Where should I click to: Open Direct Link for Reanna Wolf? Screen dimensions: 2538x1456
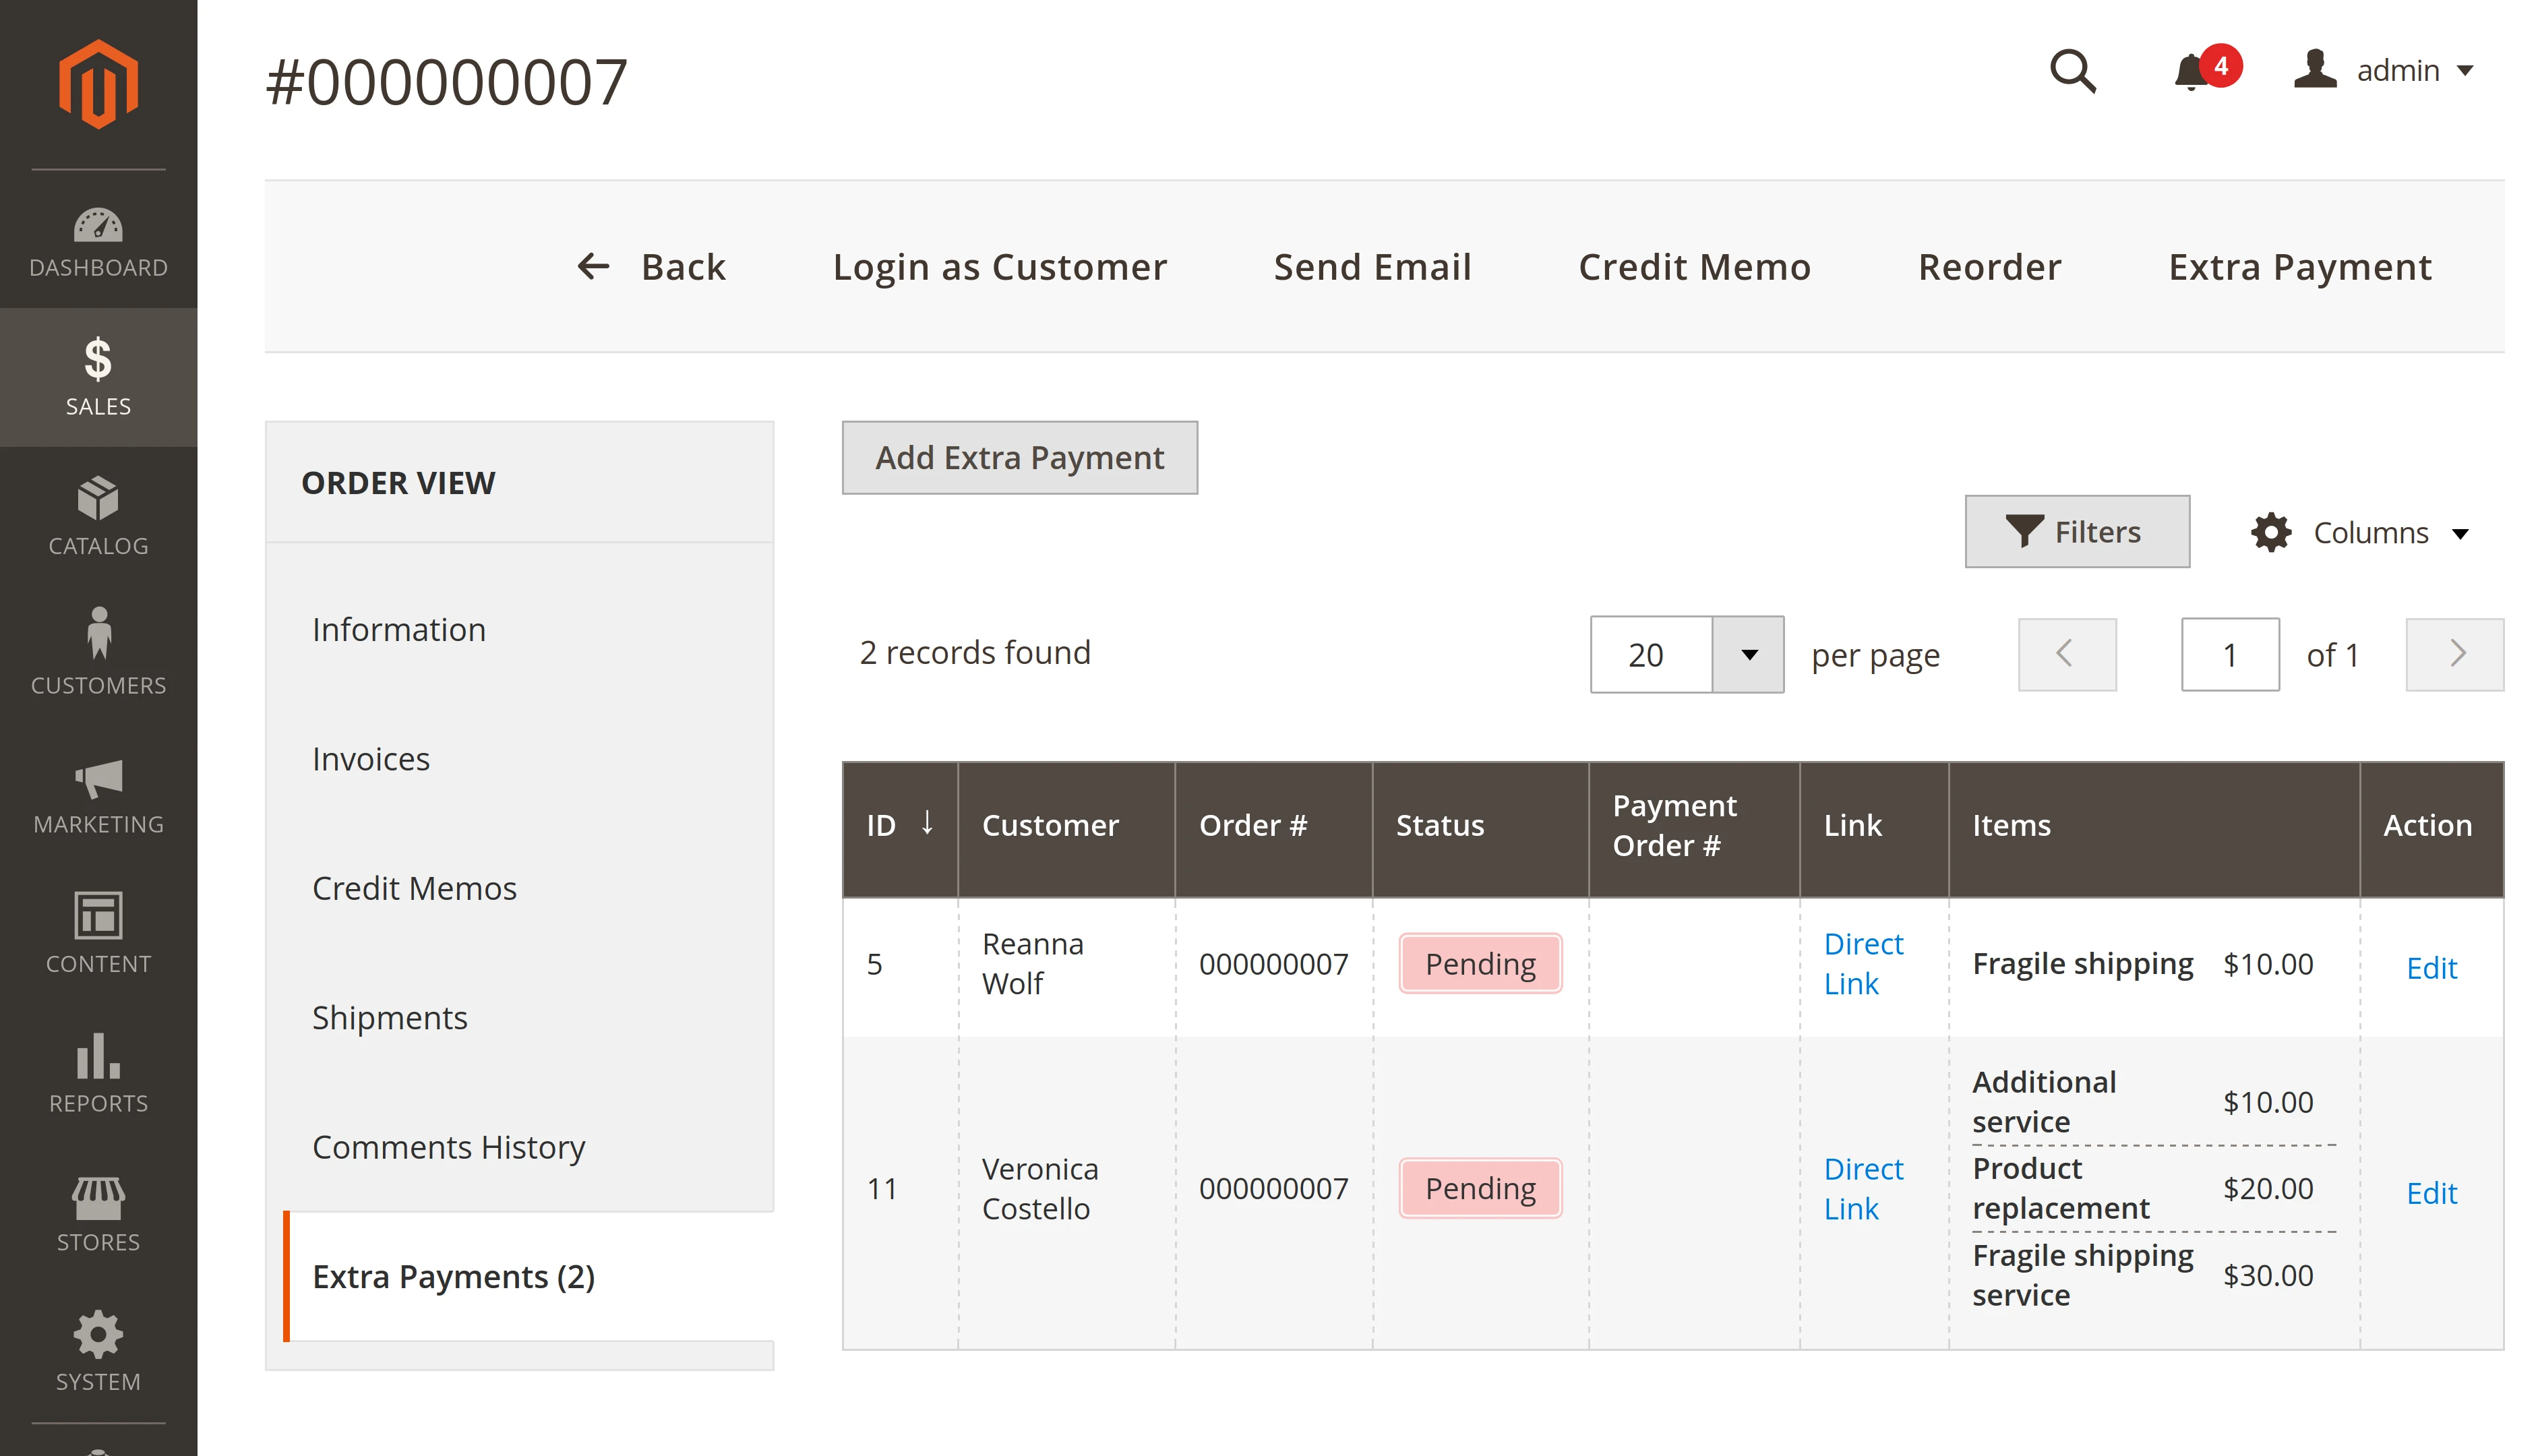[x=1862, y=964]
